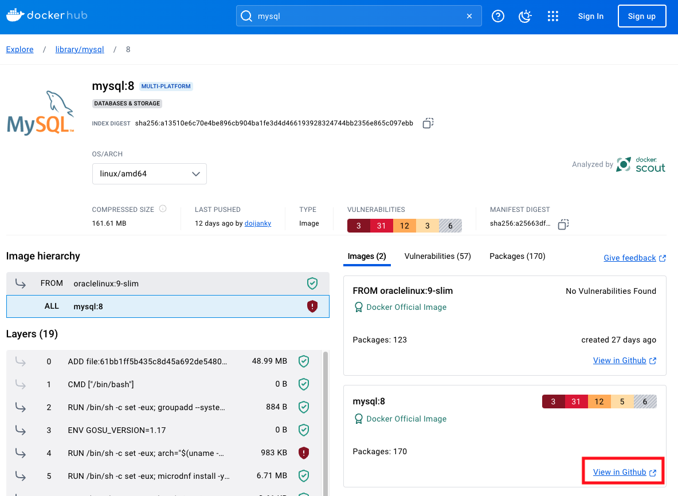
Task: Click the low vulnerabilities 3 swatch in summary
Action: [427, 226]
